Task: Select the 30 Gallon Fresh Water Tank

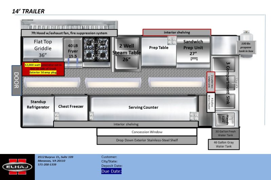Action: coord(226,133)
